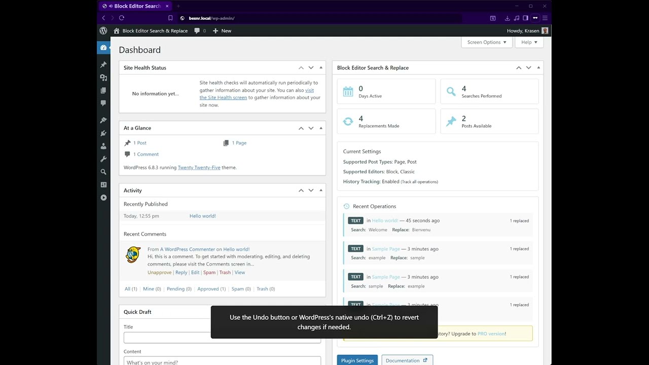Open the 1 Page link
Screen dimensions: 649x365
239,143
